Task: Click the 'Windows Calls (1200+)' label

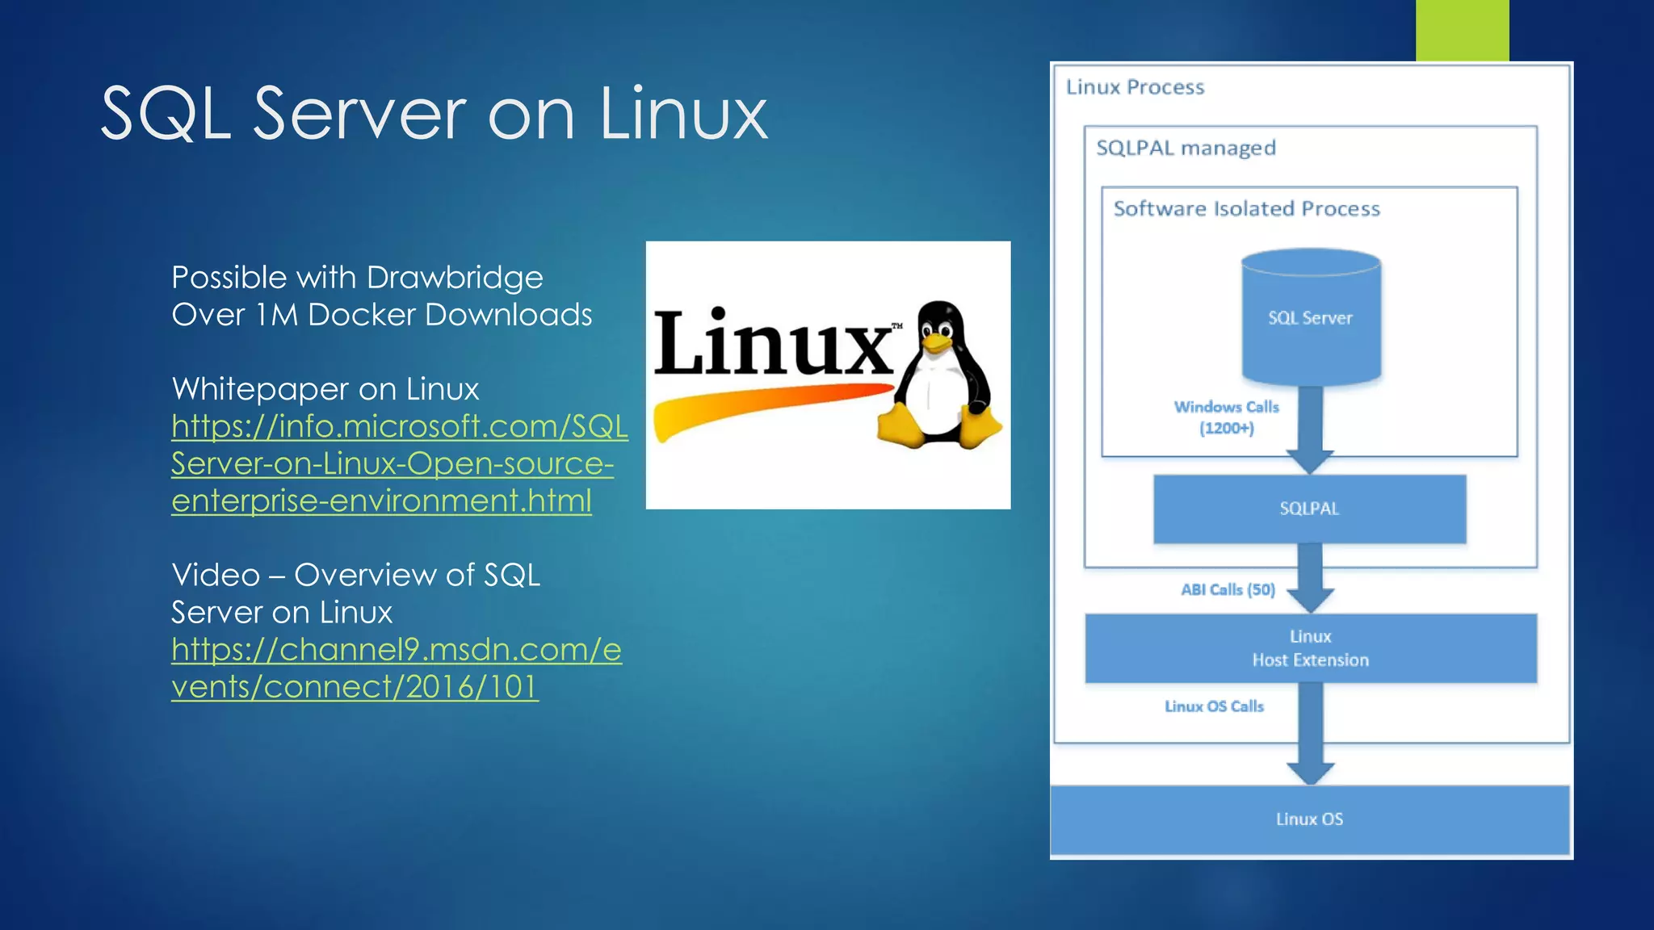Action: (1226, 417)
